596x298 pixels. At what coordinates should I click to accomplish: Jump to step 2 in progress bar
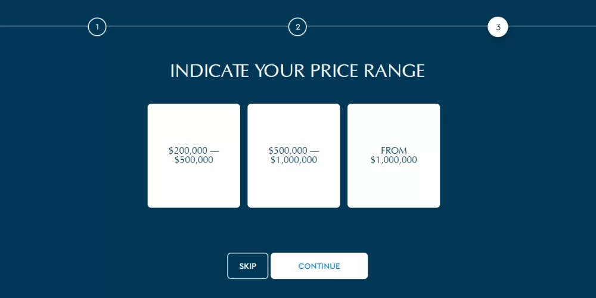click(297, 27)
